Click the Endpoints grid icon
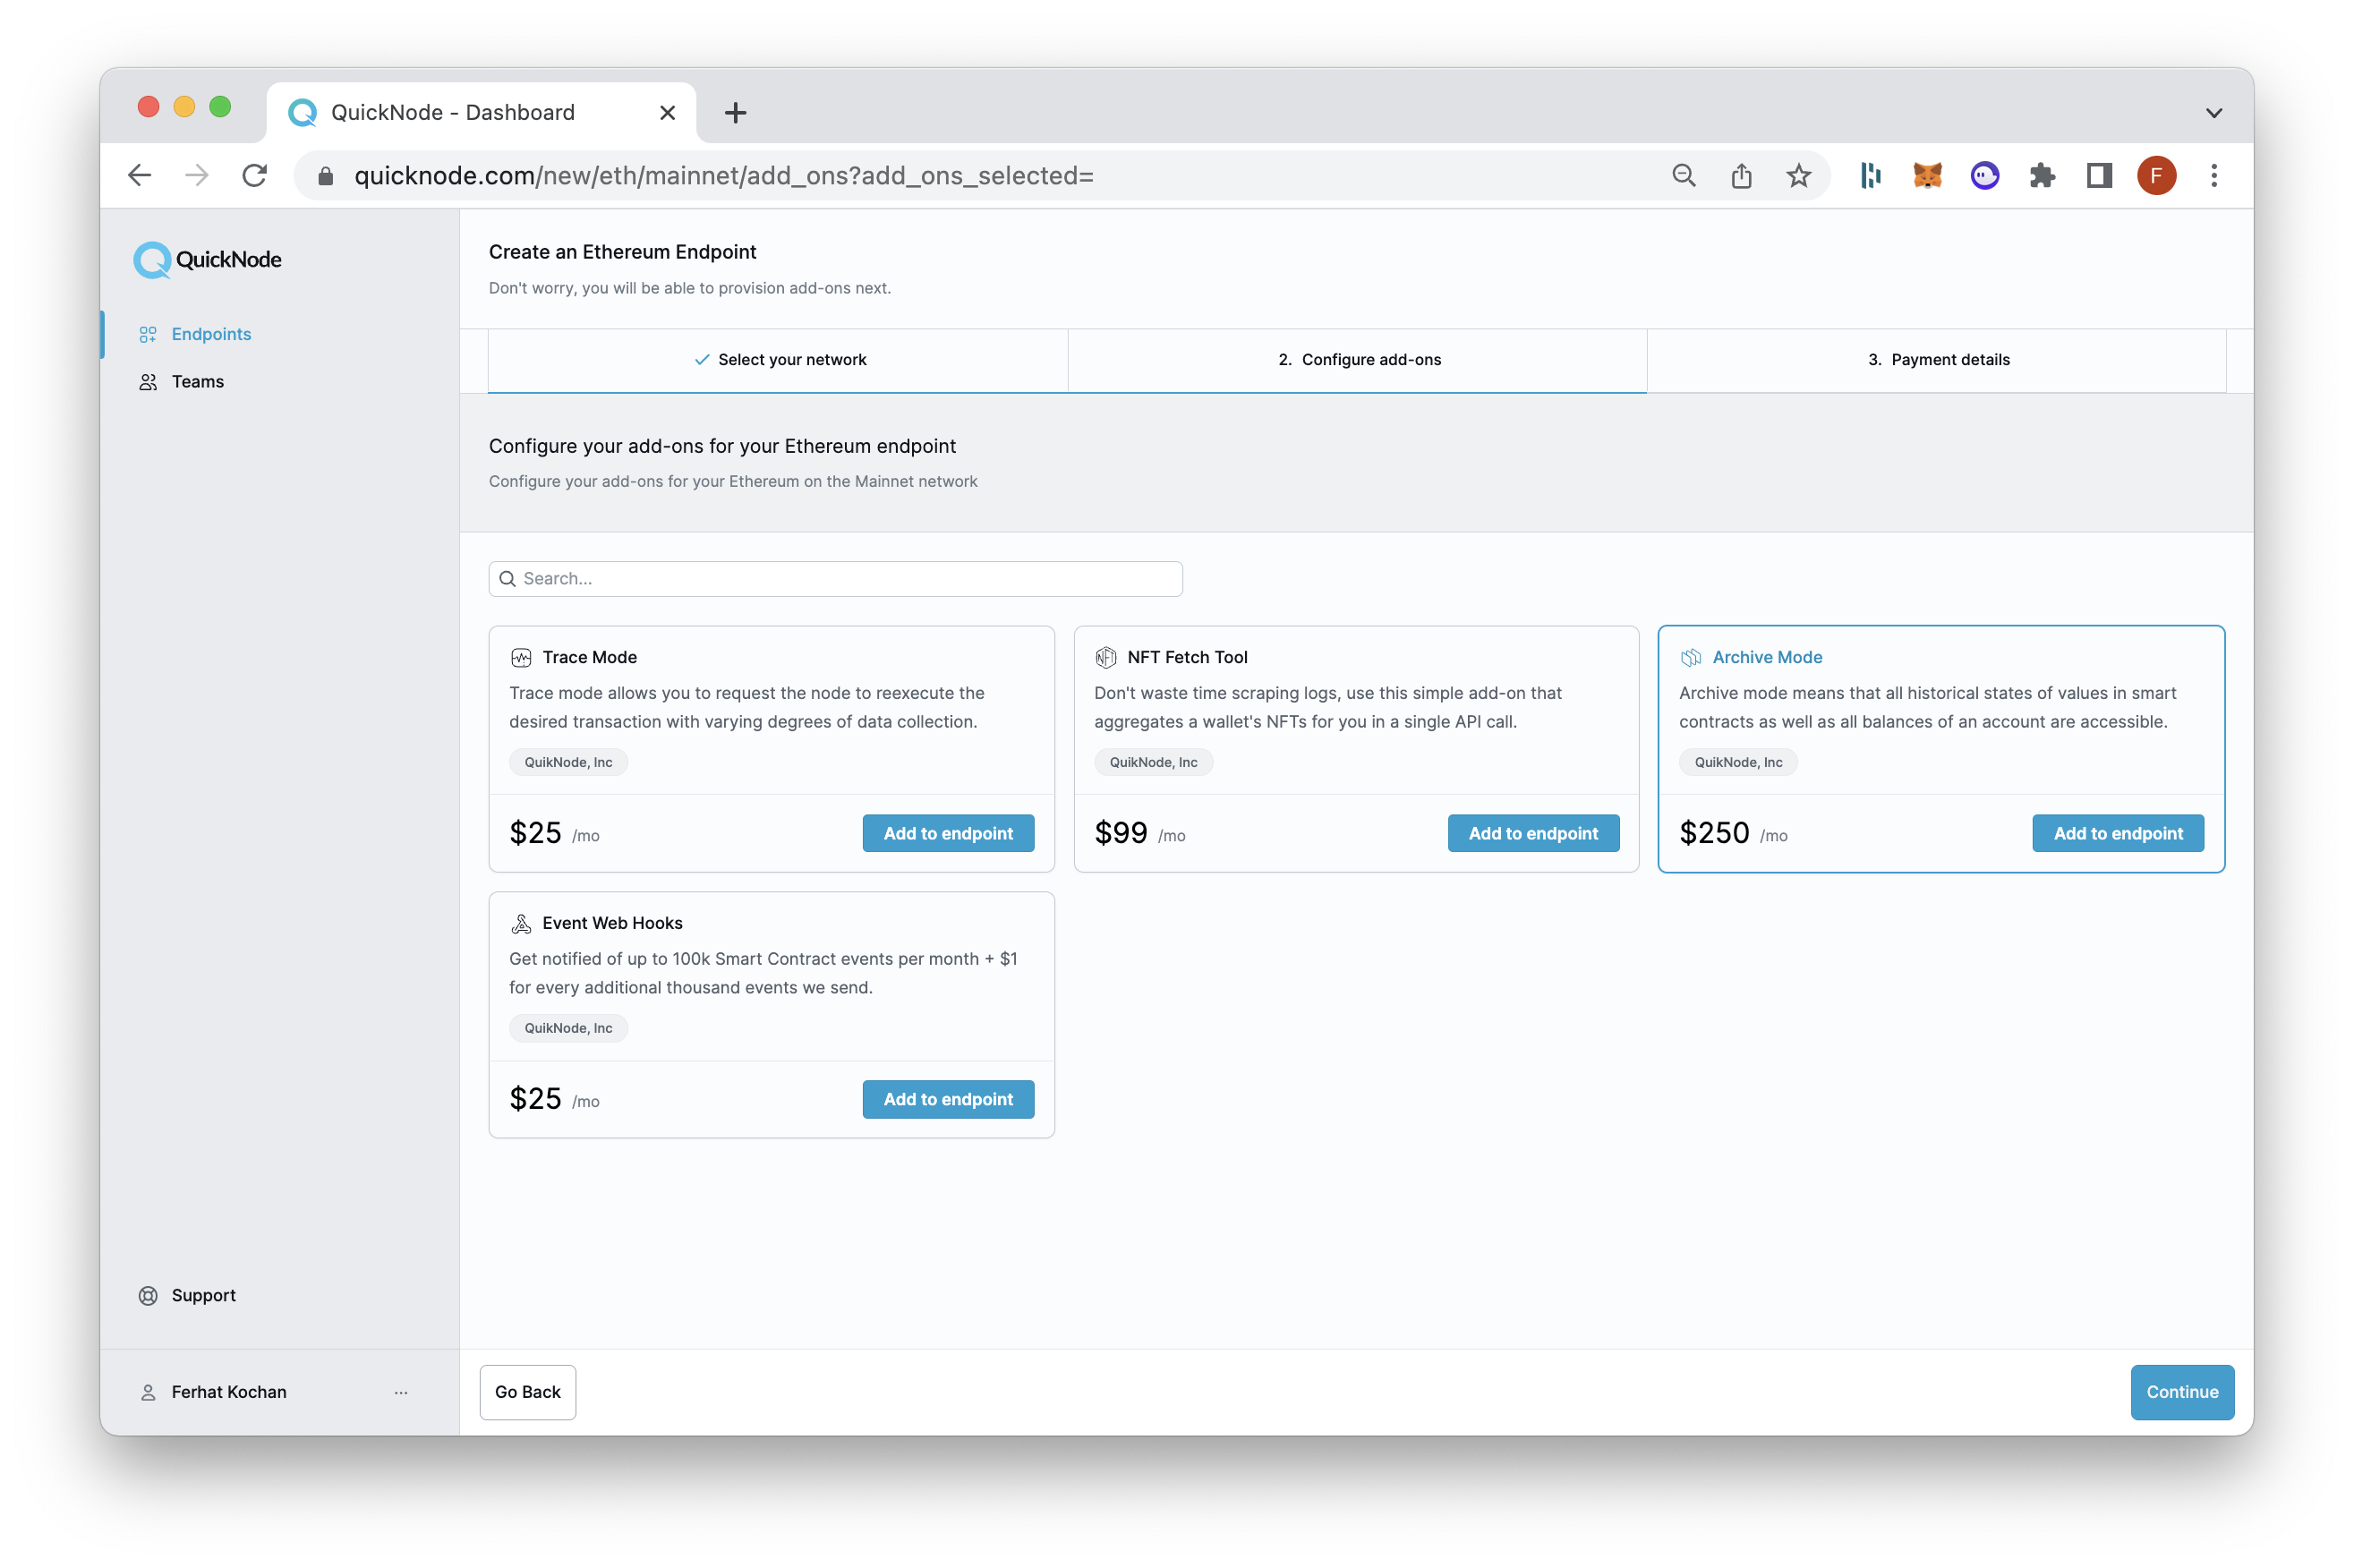 (148, 334)
